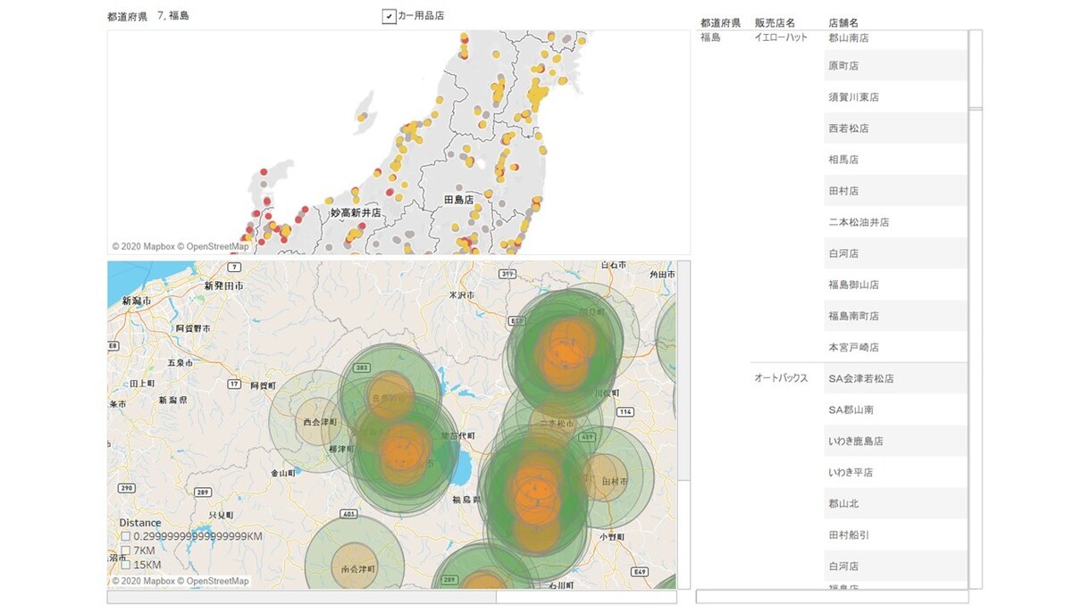1090x612 pixels.
Task: Click the 妙高新井店 label on upper map
Action: [x=355, y=213]
